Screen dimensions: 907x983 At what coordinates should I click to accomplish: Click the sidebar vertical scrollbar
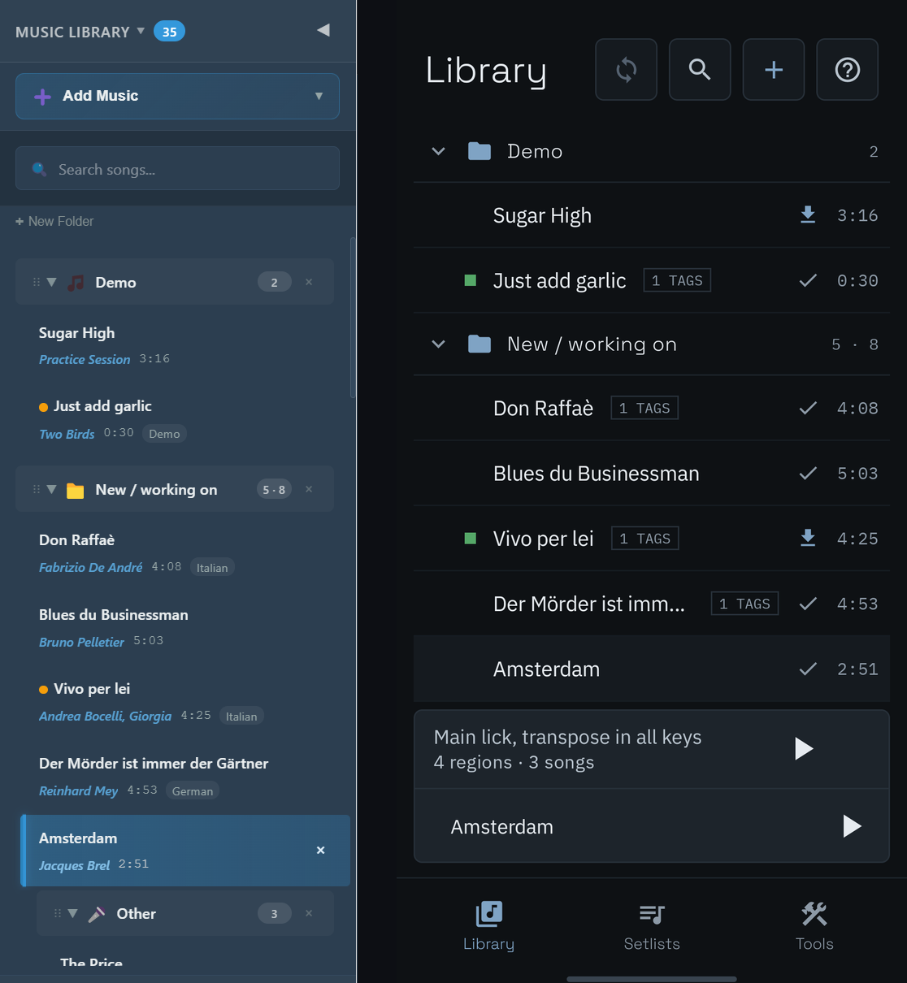(x=352, y=317)
